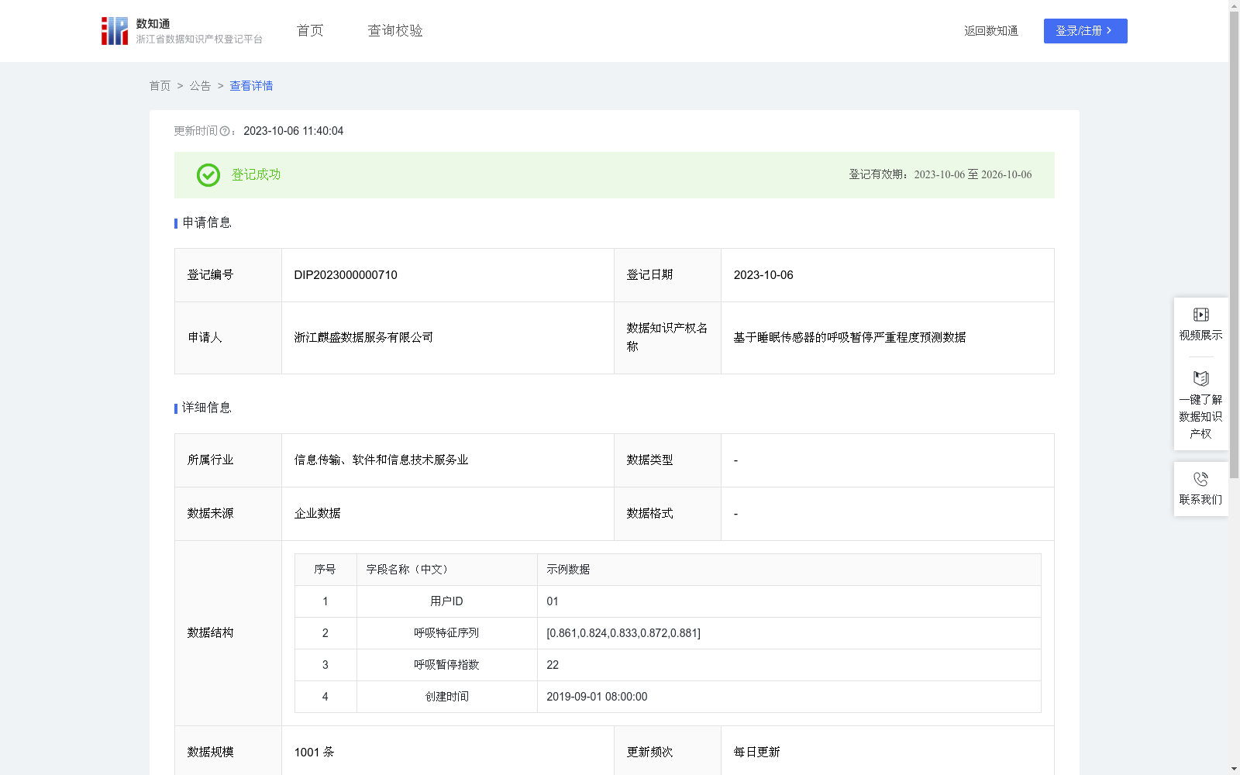
Task: Click the scrollbar down arrow
Action: 1234,769
